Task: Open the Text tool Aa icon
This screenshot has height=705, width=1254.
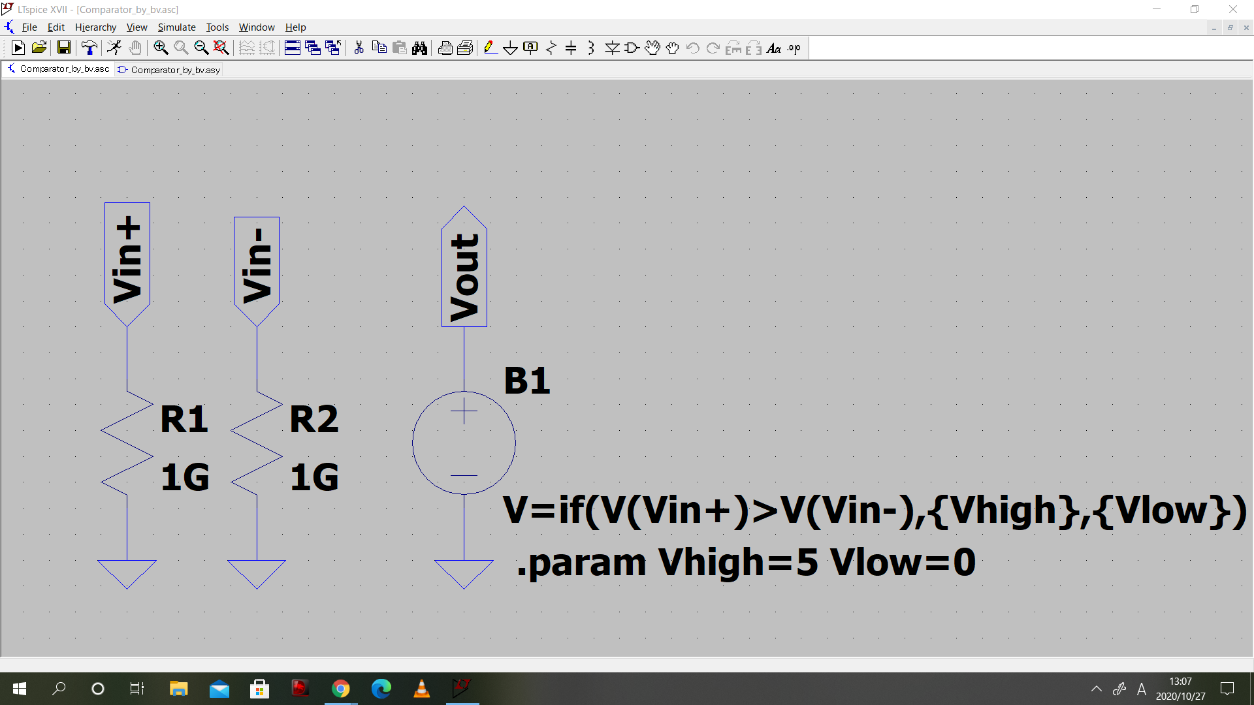Action: coord(774,48)
